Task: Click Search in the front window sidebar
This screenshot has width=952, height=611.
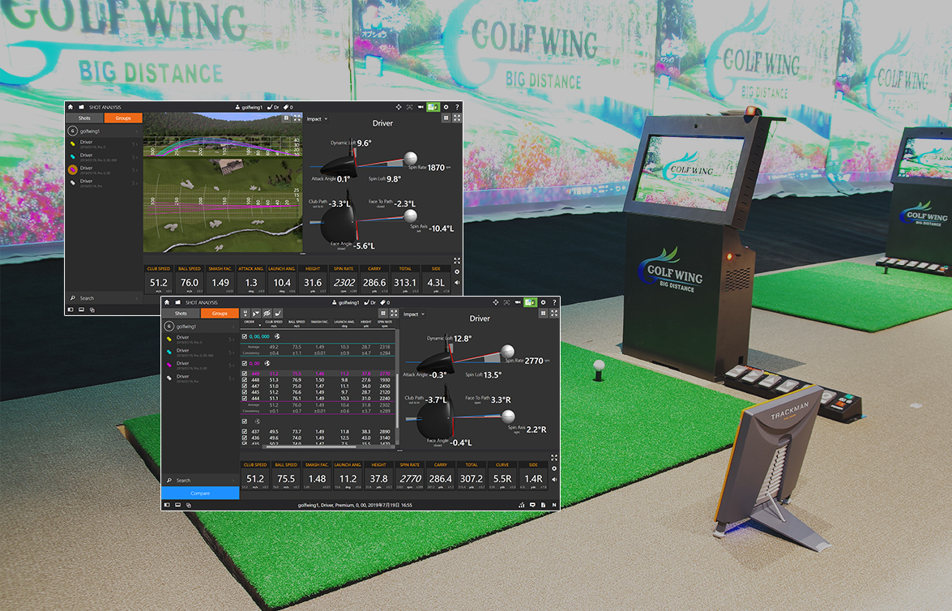Action: 201,481
